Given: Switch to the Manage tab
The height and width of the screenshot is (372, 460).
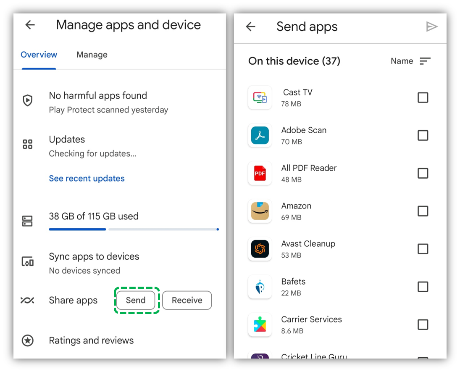Looking at the screenshot, I should click(x=92, y=55).
